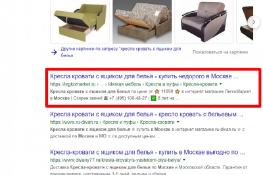
Task: Click the legkomarket.ru green URL
Action: (73, 84)
